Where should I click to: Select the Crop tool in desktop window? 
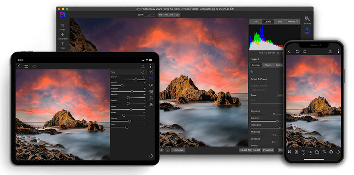point(62,27)
